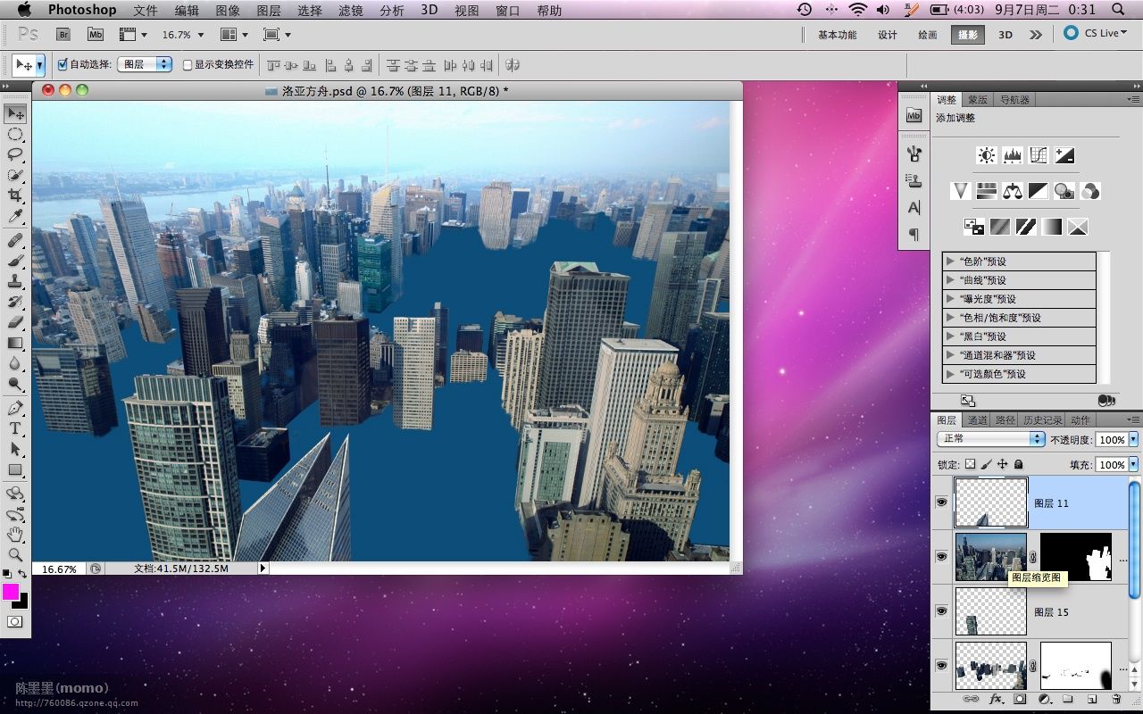
Task: Select the Hand tool
Action: [x=15, y=535]
